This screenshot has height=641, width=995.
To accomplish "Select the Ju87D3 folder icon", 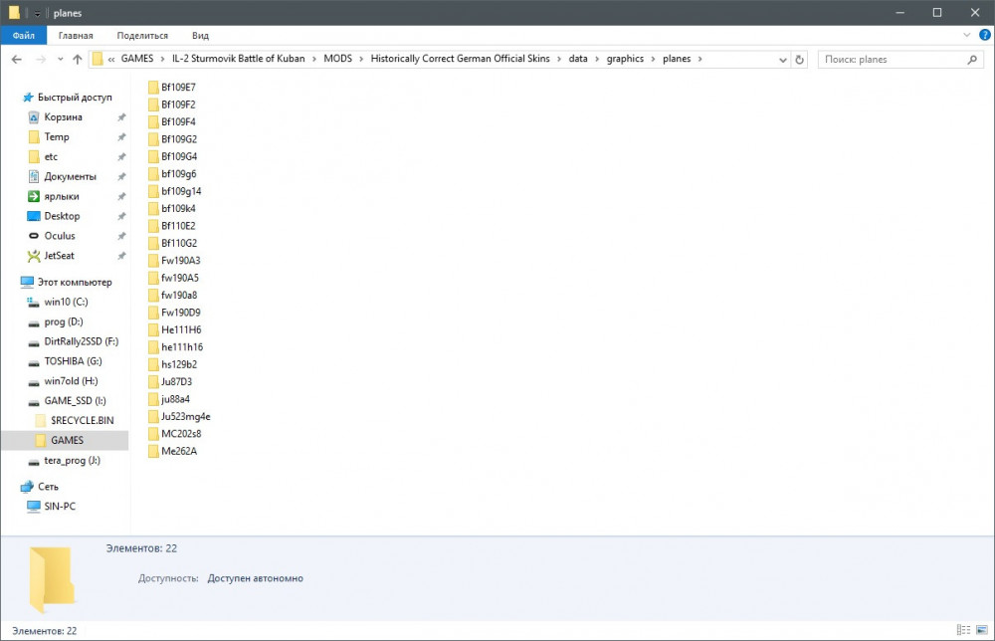I will tap(153, 382).
